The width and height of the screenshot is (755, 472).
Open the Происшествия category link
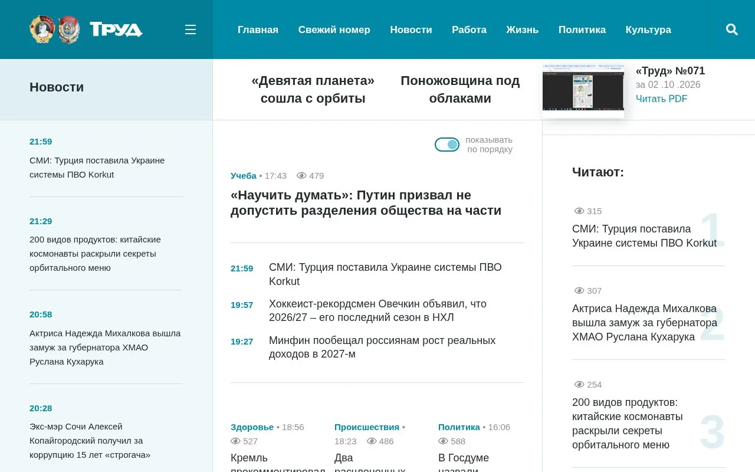point(367,427)
